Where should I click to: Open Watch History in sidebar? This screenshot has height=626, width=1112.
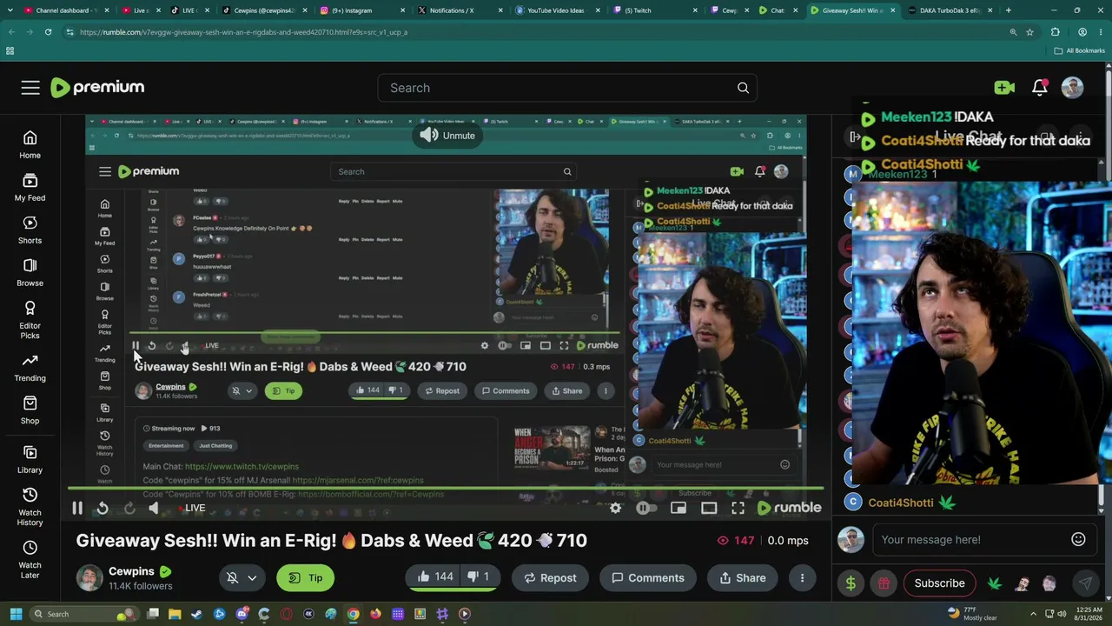tap(30, 507)
